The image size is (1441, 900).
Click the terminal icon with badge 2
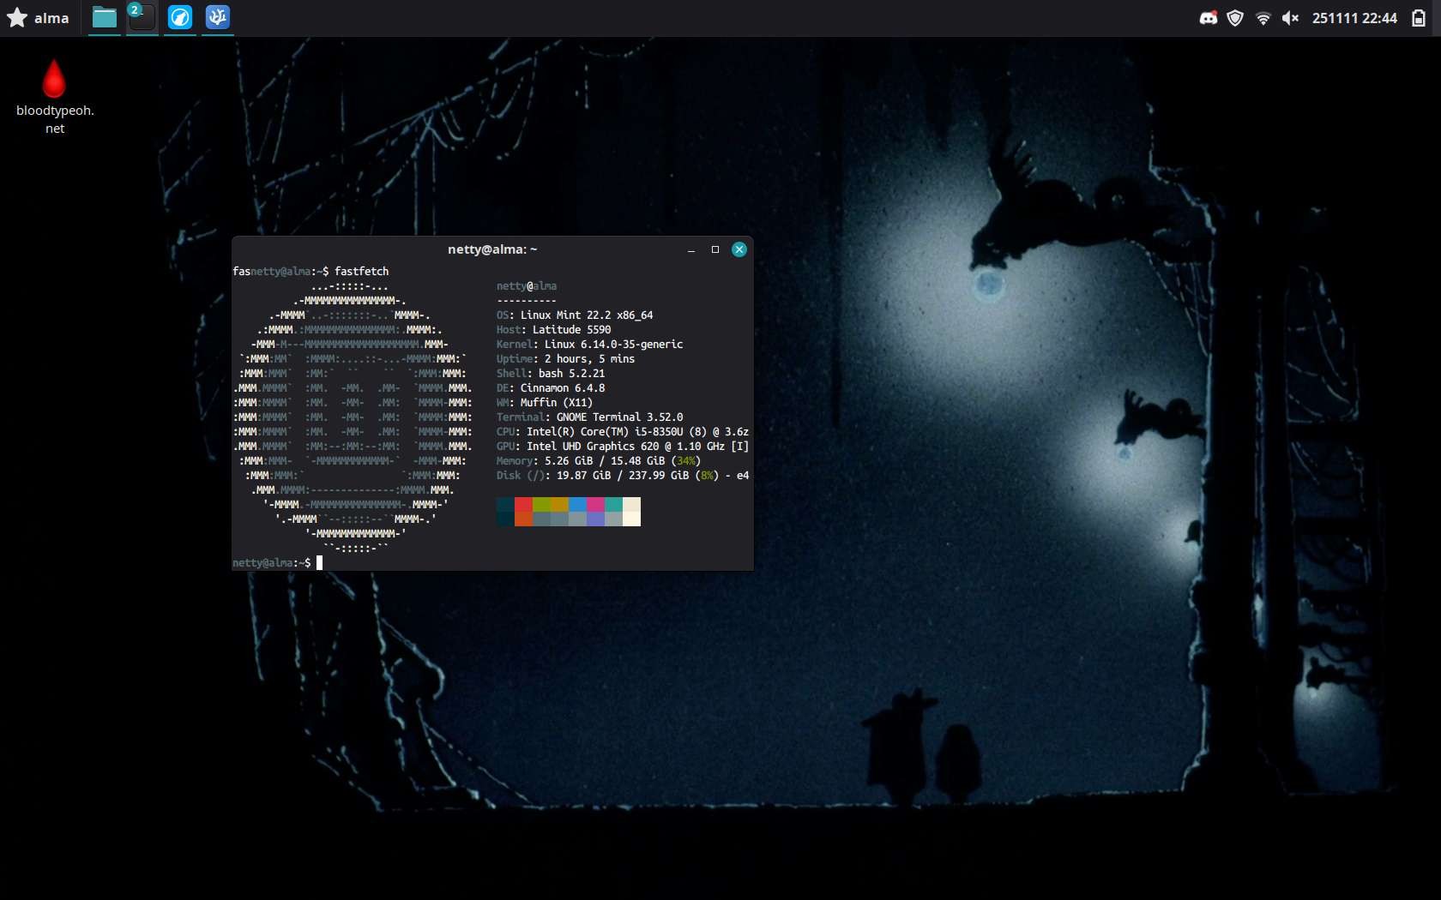142,17
